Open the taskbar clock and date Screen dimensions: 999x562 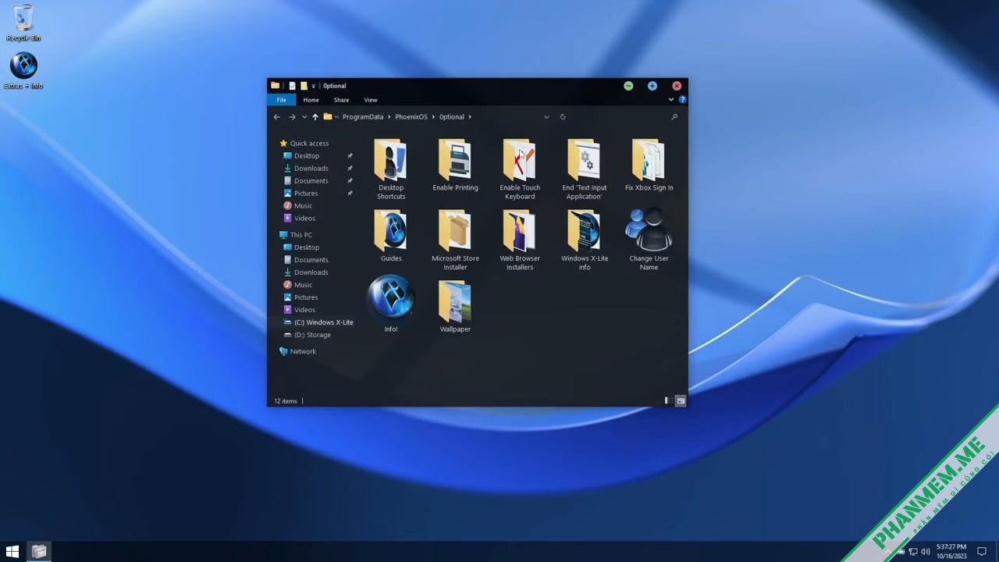(951, 551)
